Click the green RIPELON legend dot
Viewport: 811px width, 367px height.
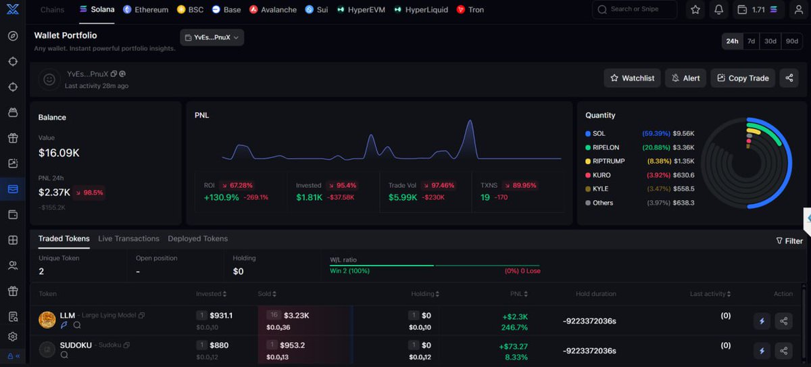click(588, 147)
